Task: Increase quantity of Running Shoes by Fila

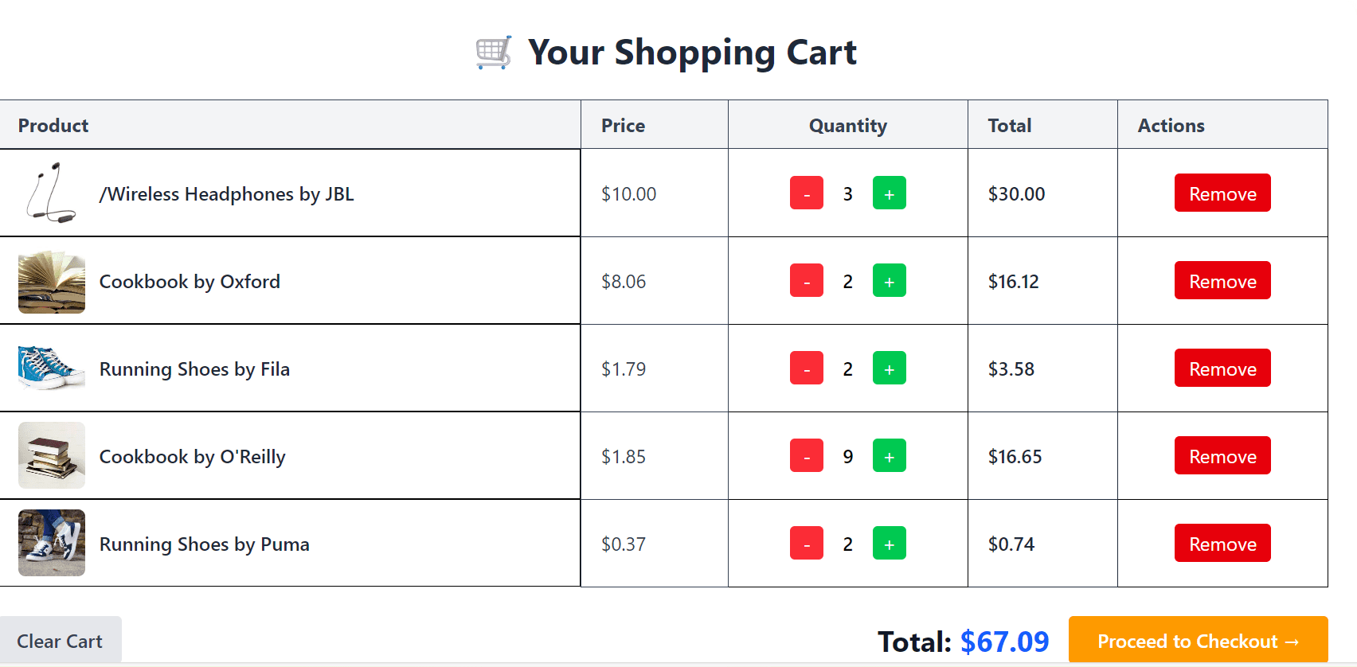Action: [890, 368]
